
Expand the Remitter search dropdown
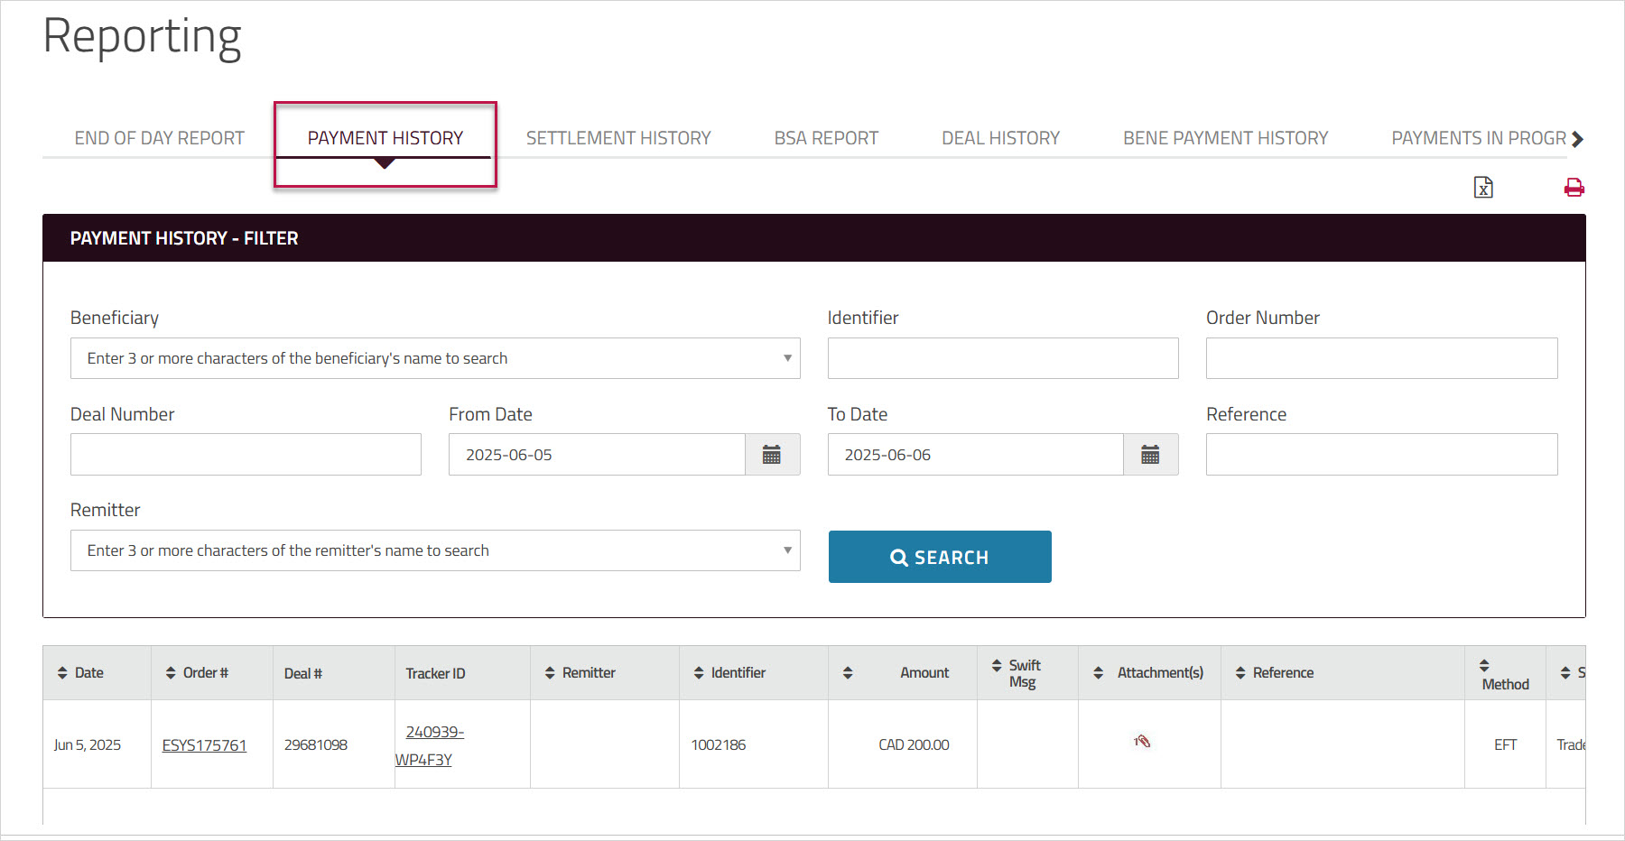click(787, 550)
